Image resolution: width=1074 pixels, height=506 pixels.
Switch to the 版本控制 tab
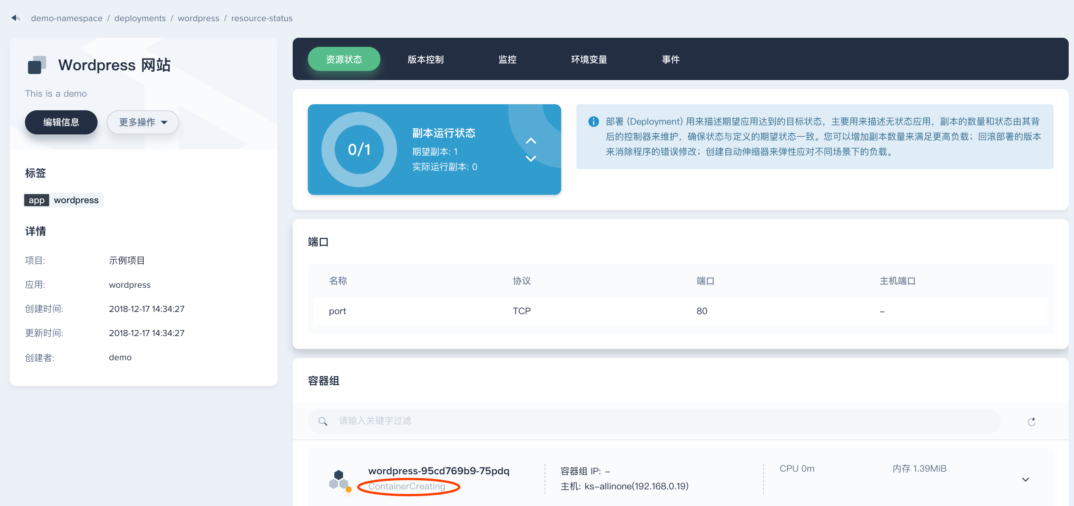425,59
